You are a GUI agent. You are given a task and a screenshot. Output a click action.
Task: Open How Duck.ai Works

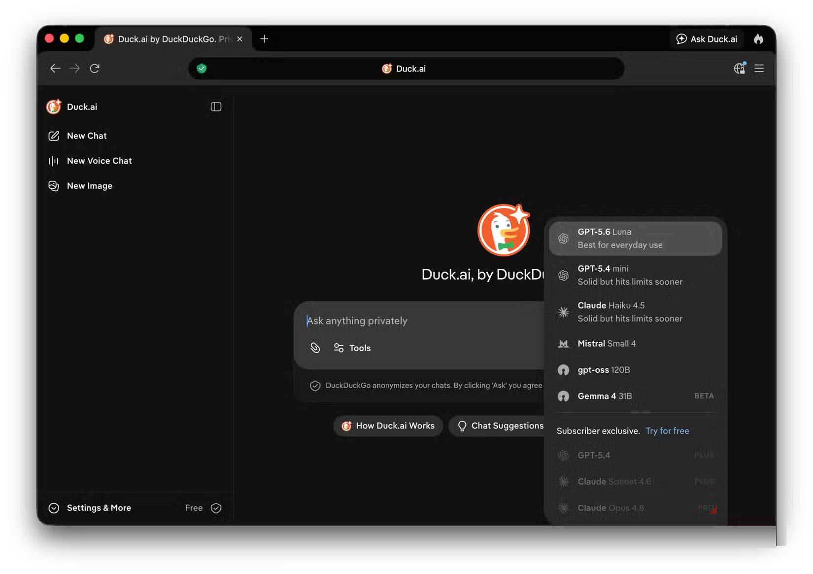click(388, 426)
